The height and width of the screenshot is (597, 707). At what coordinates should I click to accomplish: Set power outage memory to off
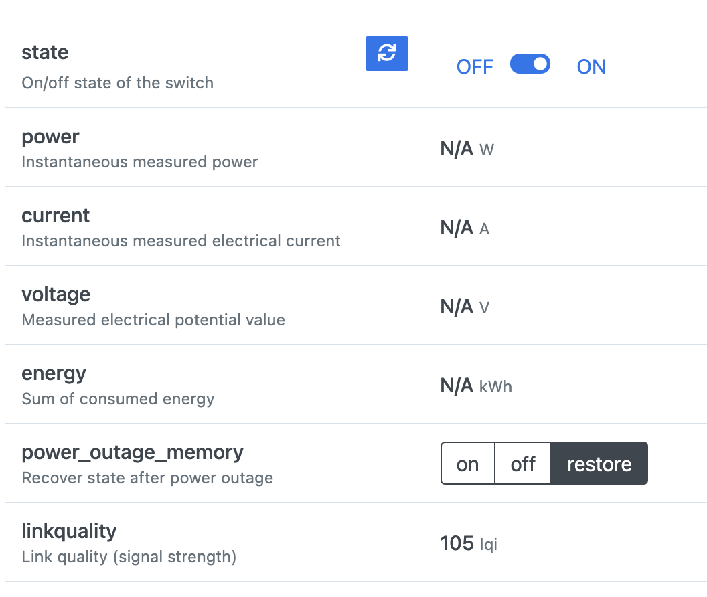point(523,464)
